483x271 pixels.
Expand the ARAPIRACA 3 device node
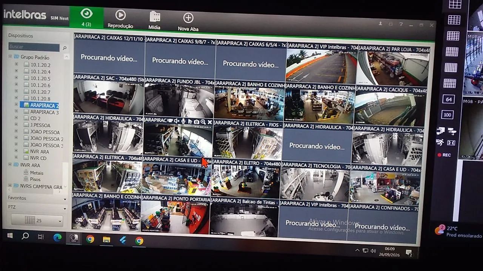16,111
